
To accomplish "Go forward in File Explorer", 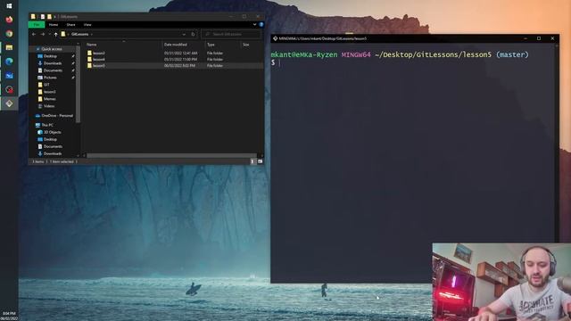I will click(x=43, y=34).
